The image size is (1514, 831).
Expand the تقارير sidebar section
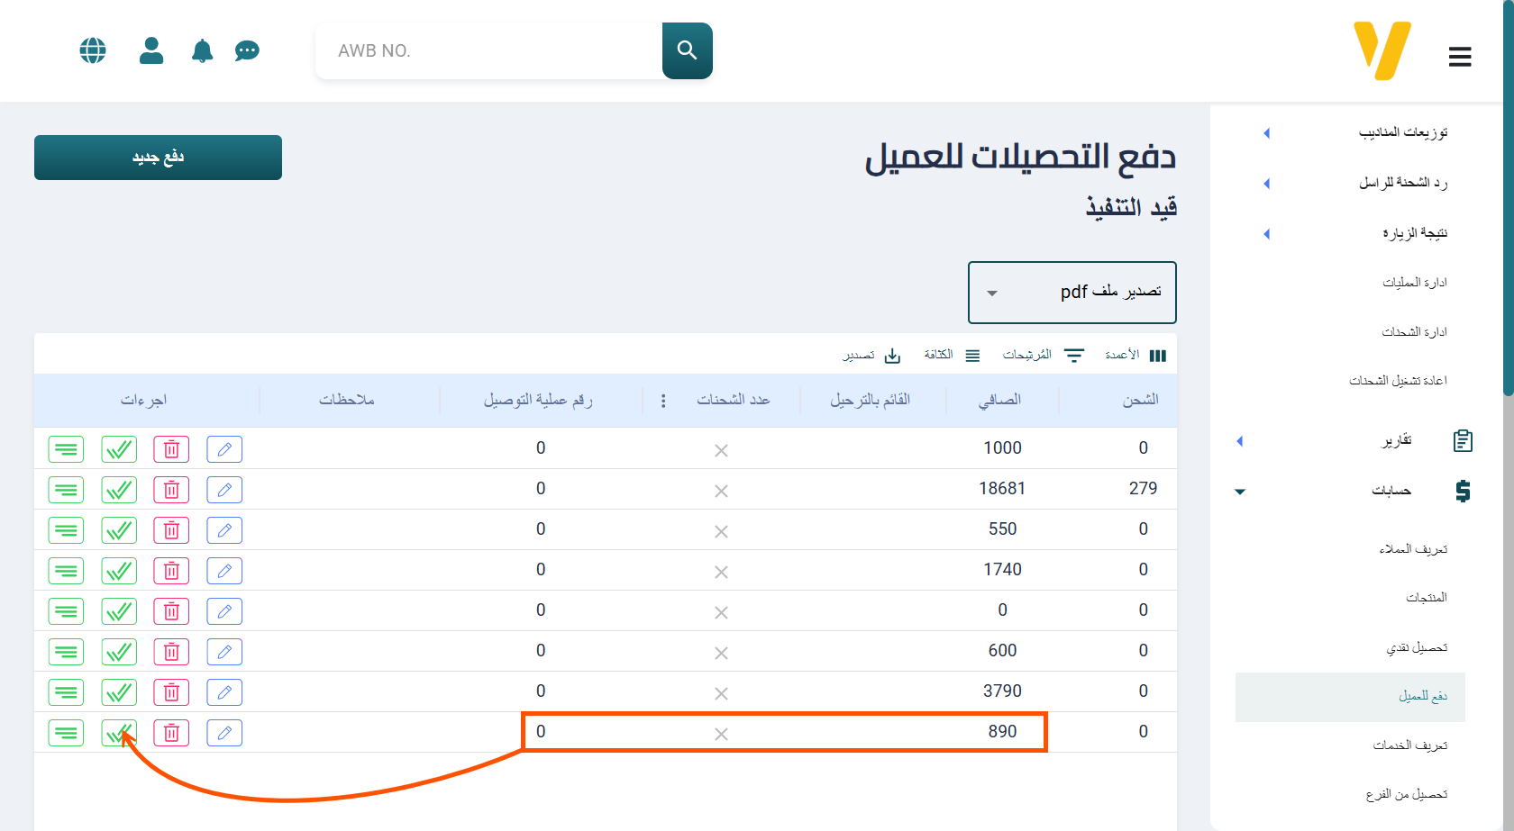click(1397, 441)
